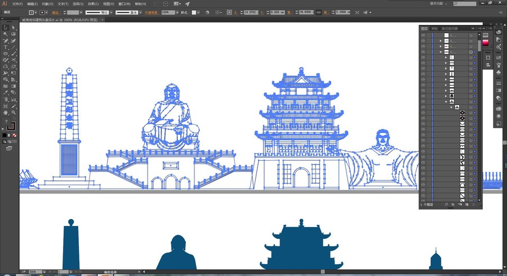
Task: Open the 窗口(W) menu
Action: click(x=124, y=4)
